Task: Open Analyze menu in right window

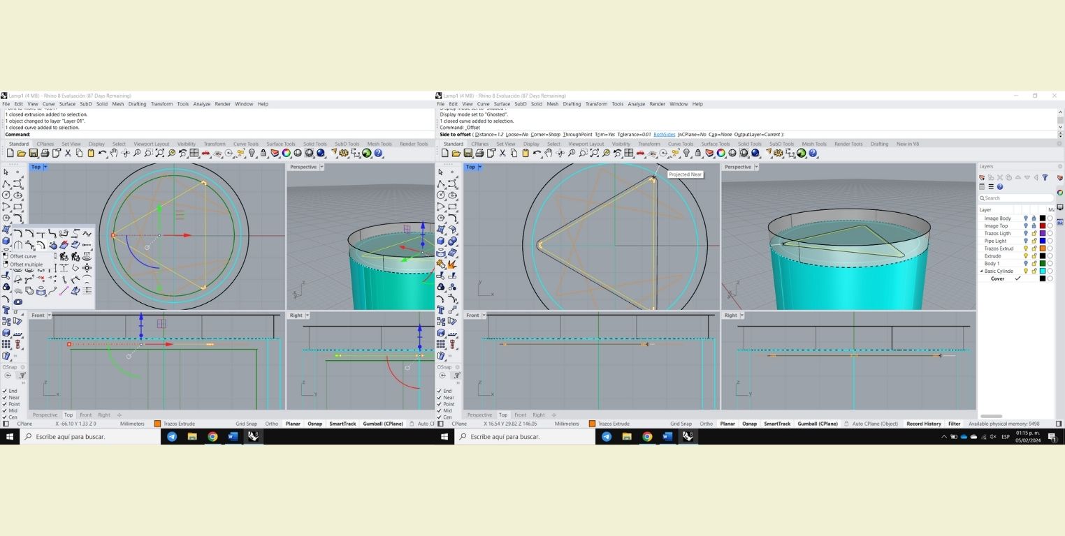Action: click(x=636, y=104)
